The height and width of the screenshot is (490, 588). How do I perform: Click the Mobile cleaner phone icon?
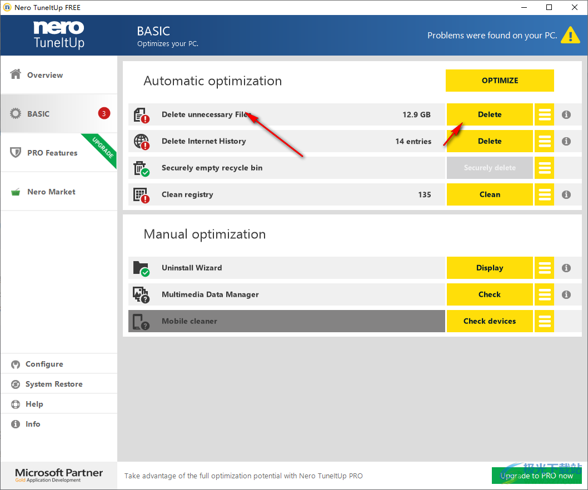click(x=141, y=322)
